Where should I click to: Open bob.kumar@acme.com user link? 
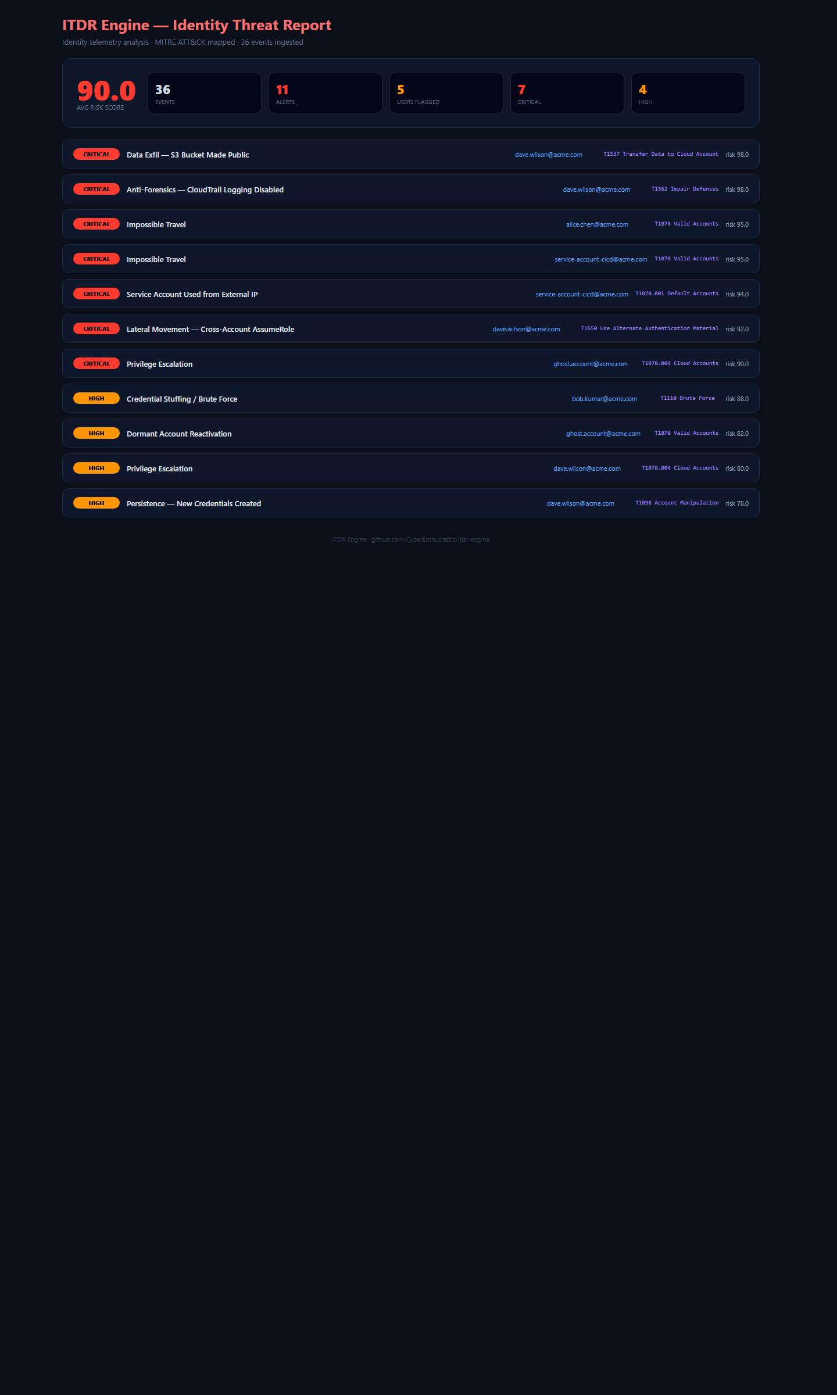pyautogui.click(x=604, y=399)
